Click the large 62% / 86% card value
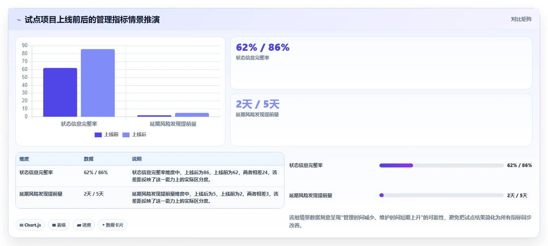This screenshot has height=246, width=548. [263, 47]
